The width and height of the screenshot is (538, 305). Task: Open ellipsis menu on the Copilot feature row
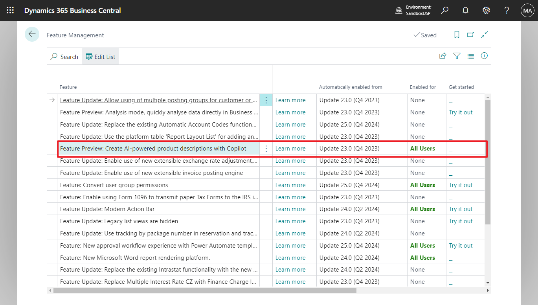[x=266, y=148]
